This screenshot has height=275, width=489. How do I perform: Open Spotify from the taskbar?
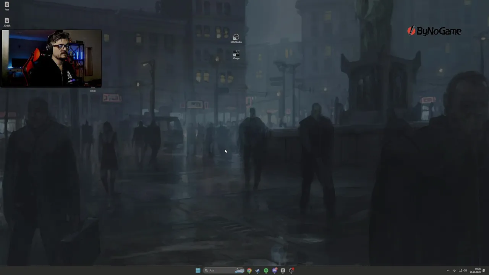click(x=266, y=270)
